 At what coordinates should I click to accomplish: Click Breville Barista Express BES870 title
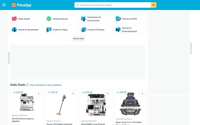pyautogui.click(x=23, y=120)
